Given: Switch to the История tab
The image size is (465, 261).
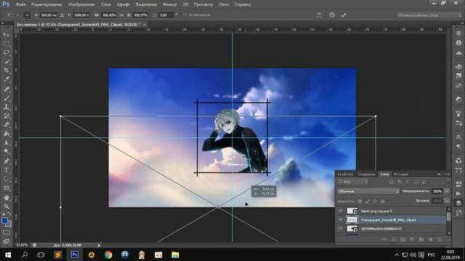Looking at the screenshot, I should click(401, 174).
